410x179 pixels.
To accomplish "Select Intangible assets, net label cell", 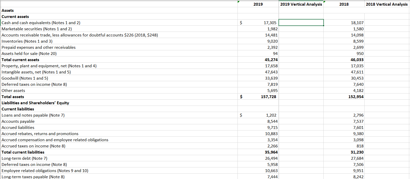I will [119, 72].
